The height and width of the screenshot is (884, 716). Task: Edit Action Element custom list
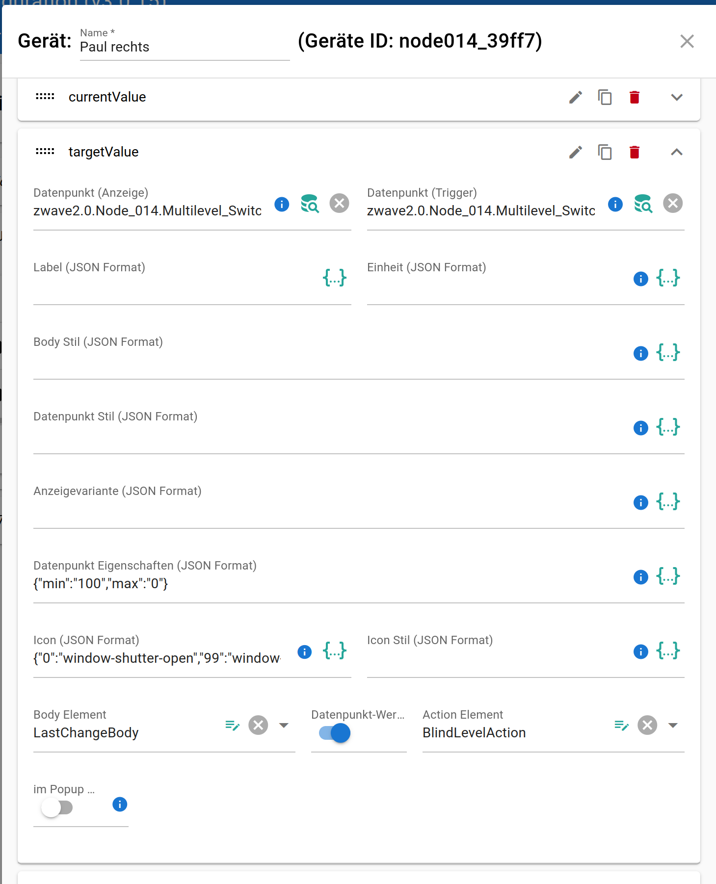621,725
